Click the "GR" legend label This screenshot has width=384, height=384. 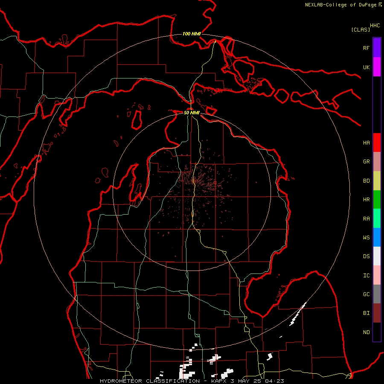366,162
